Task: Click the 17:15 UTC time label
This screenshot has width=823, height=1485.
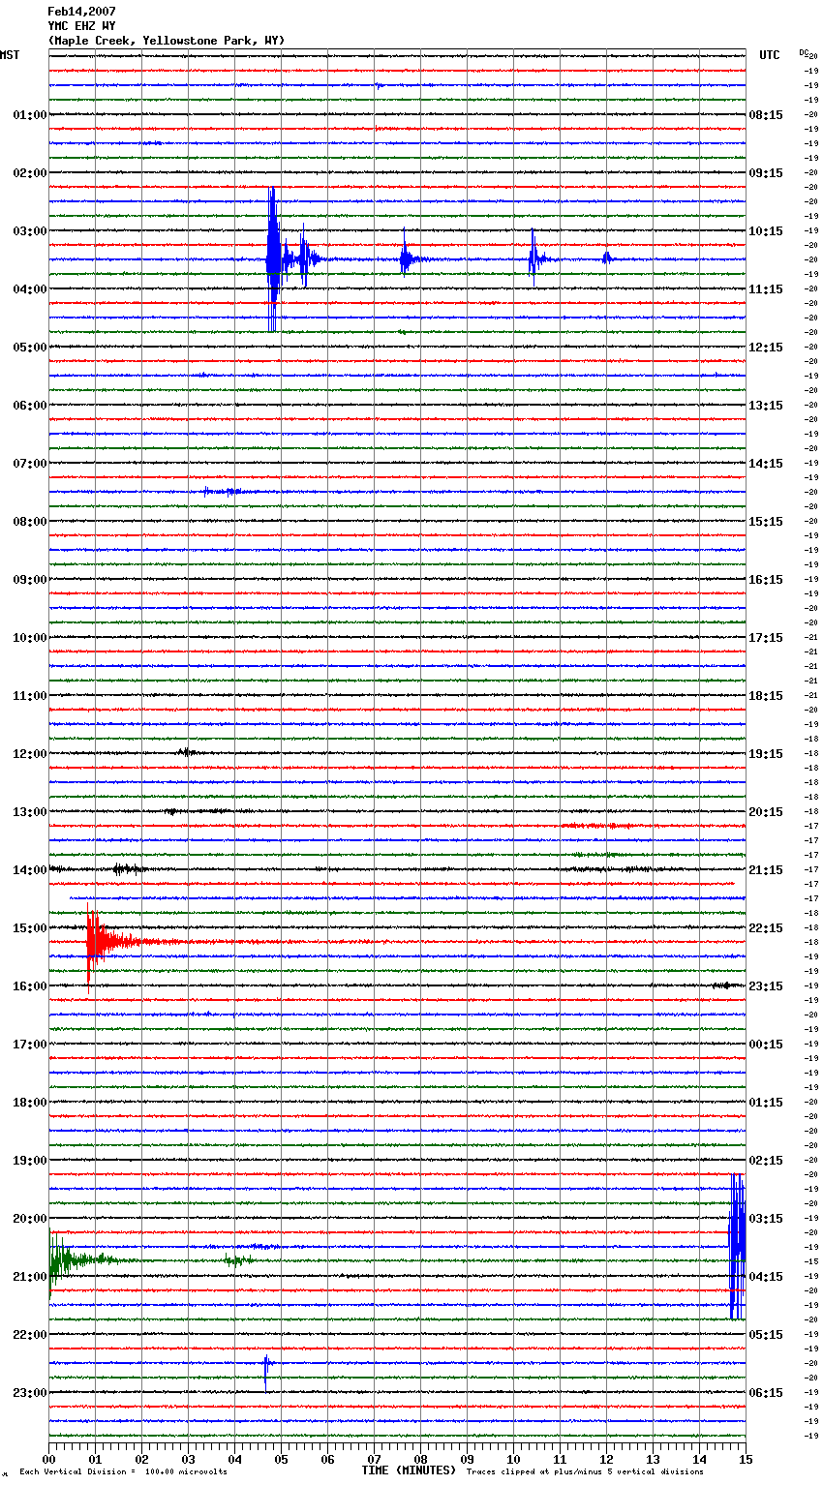Action: [766, 638]
